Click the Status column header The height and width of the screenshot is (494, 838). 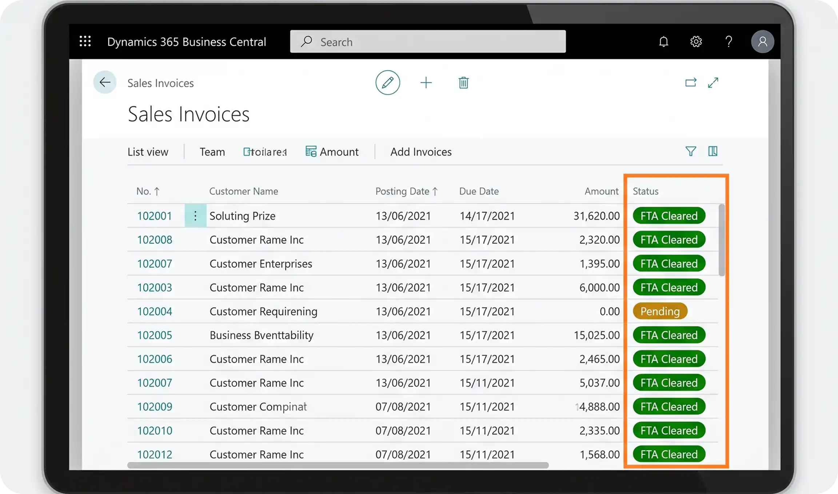pos(645,191)
